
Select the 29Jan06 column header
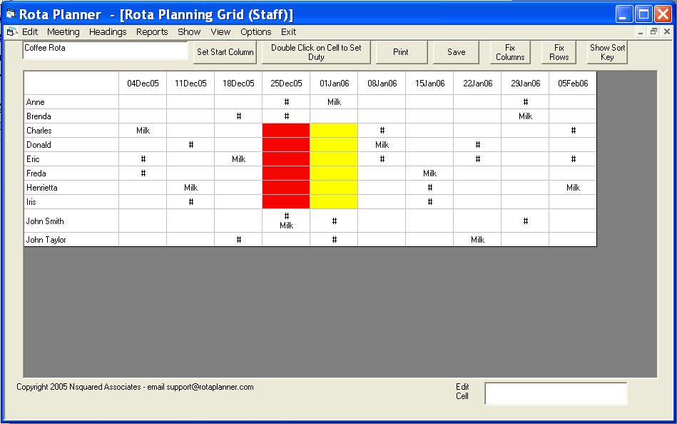(526, 84)
